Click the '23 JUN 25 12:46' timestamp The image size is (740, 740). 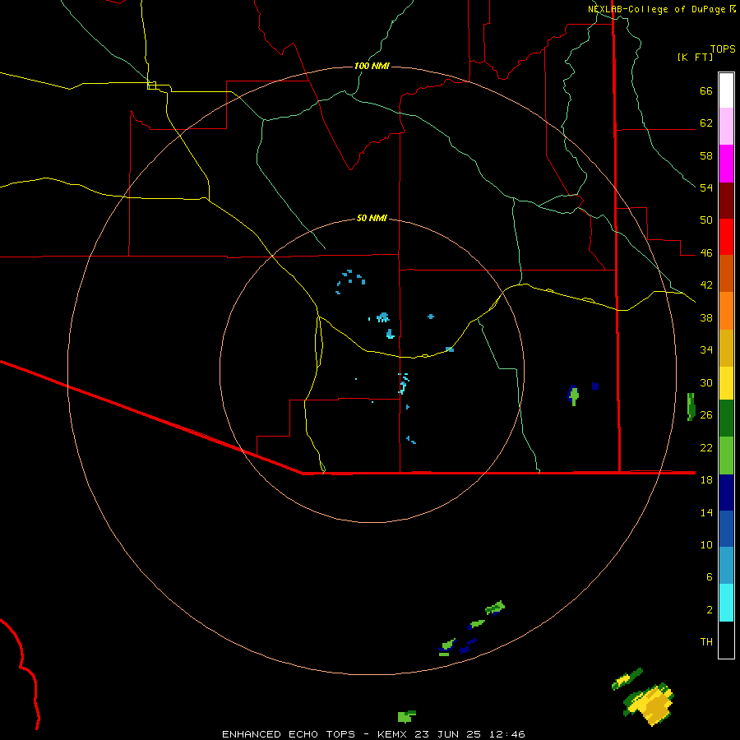pos(470,734)
